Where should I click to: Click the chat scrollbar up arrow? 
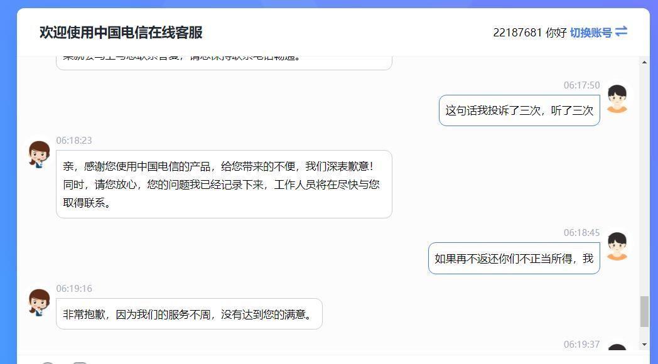click(644, 63)
